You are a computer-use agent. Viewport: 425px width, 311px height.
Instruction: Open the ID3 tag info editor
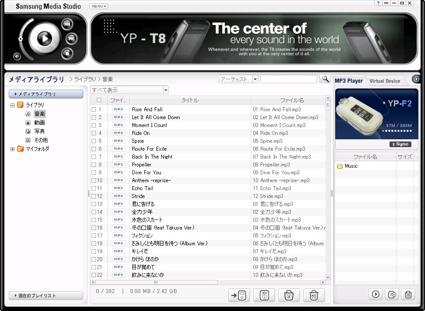[264, 296]
